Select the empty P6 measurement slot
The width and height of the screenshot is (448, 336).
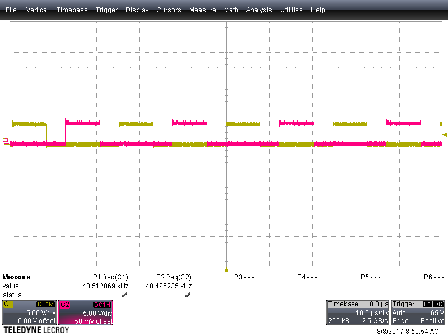[x=433, y=277]
